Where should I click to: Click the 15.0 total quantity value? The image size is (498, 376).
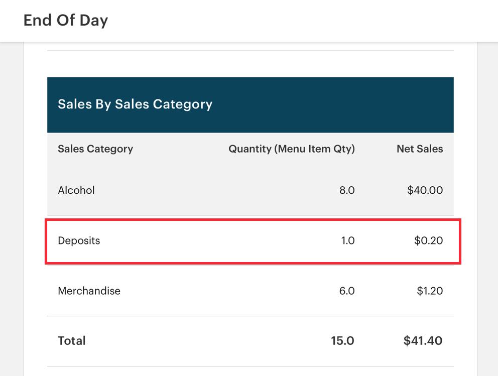click(344, 341)
